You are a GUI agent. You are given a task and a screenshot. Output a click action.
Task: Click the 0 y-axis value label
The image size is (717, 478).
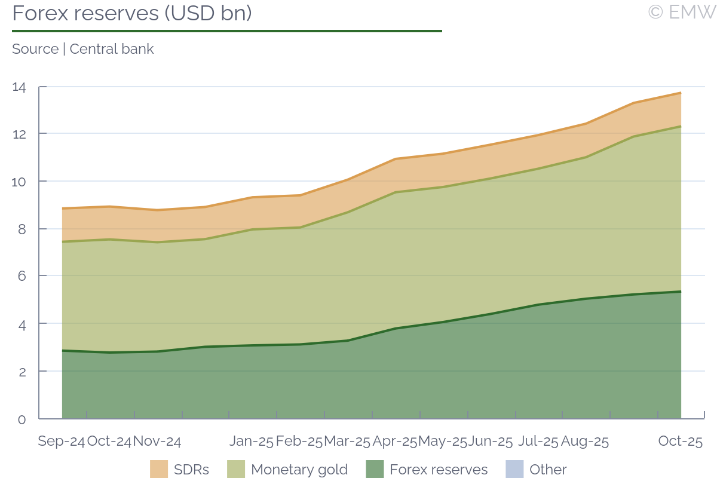coord(22,419)
